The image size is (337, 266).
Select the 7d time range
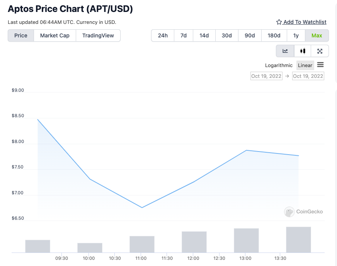(184, 35)
